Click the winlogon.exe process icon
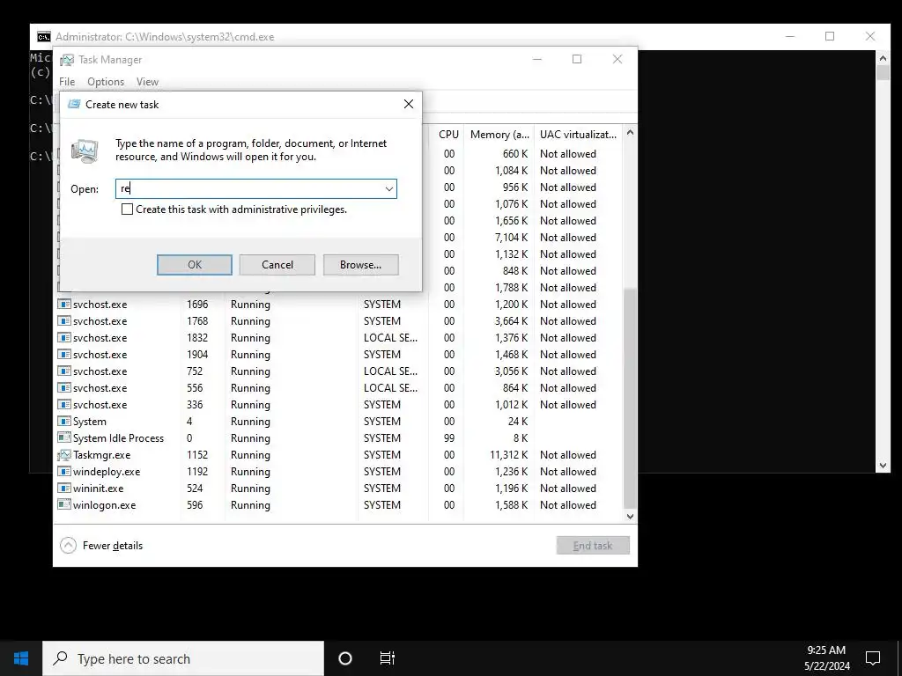902x676 pixels. pos(63,504)
